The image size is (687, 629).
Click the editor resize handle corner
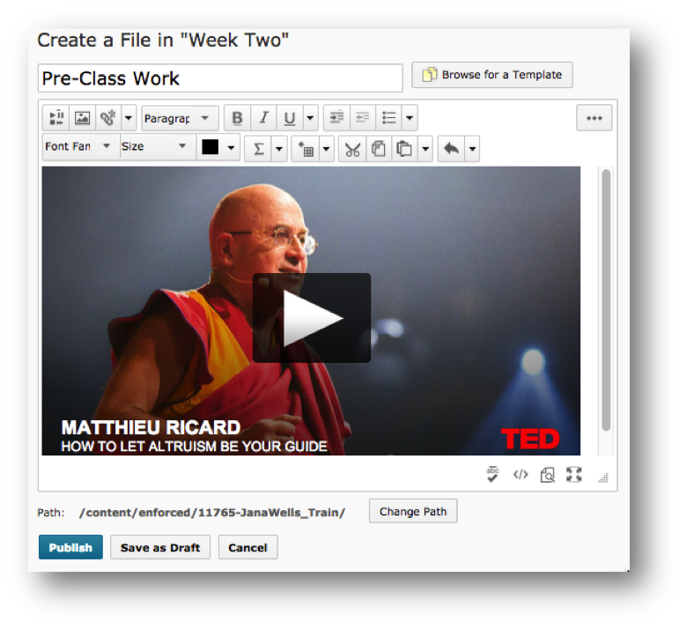[603, 477]
